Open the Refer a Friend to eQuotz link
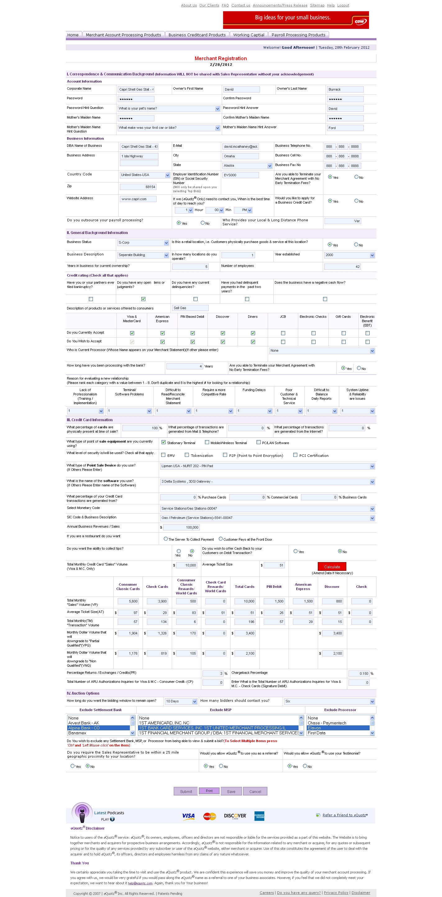Viewport: 442px width, 897px height. (345, 815)
